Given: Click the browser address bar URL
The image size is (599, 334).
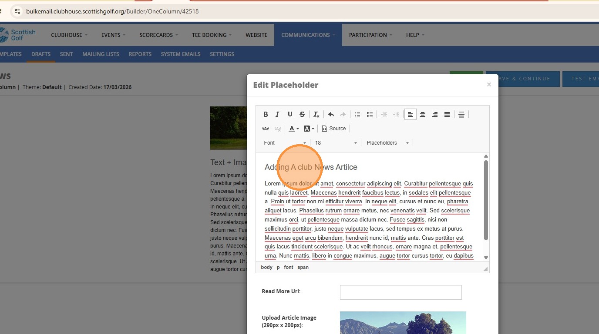Looking at the screenshot, I should 112,11.
